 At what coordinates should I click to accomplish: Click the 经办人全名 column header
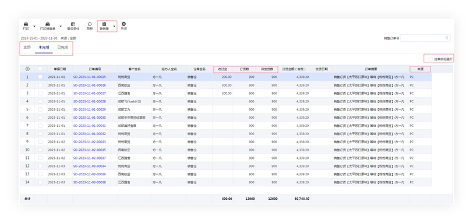click(x=170, y=69)
